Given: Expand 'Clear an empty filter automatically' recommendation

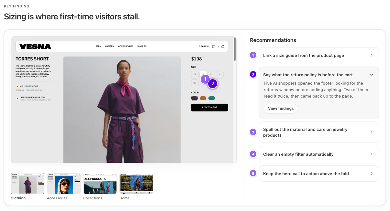Looking at the screenshot, I should (x=319, y=154).
